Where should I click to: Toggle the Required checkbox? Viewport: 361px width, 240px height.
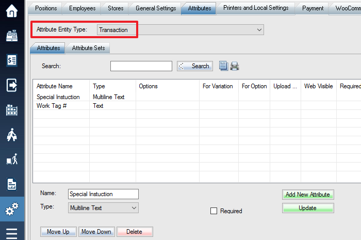214,211
